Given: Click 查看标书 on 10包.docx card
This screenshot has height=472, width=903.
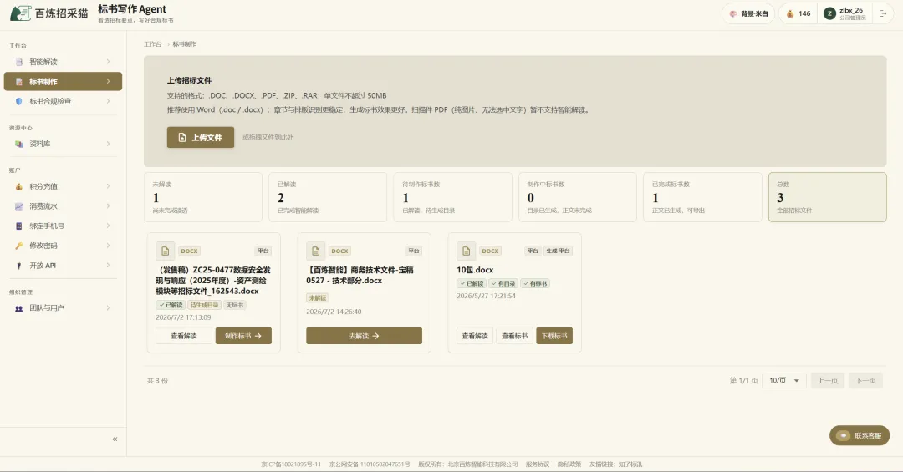Looking at the screenshot, I should 514,336.
